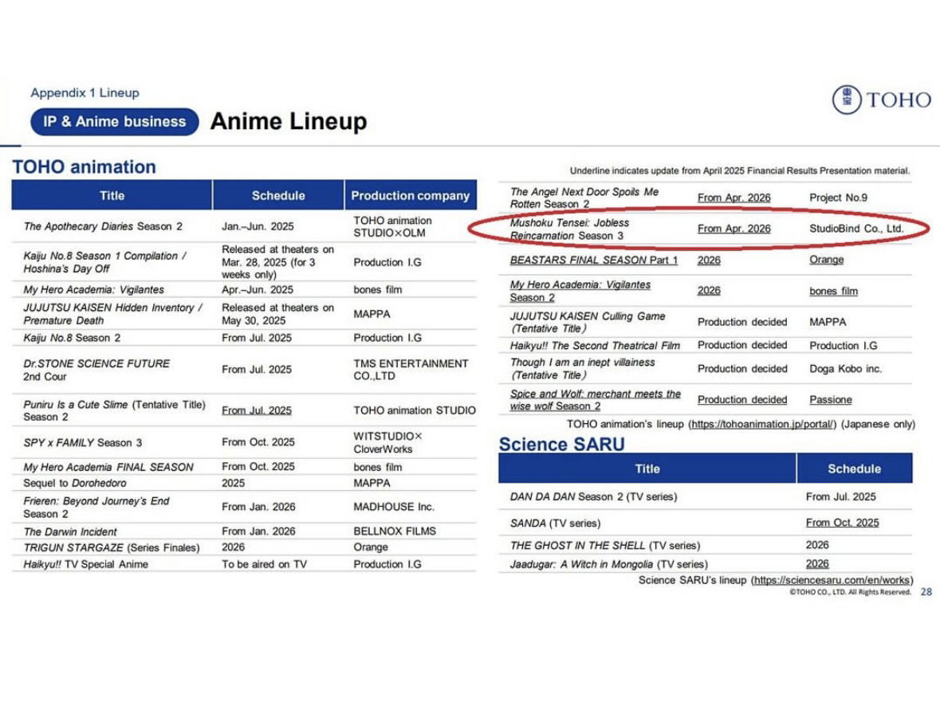The image size is (940, 706).
Task: Select 'From Apr. 2026' in Mushoku Tensei row
Action: (734, 229)
